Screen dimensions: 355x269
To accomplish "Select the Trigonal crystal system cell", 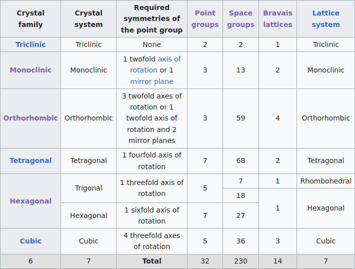I will click(88, 188).
